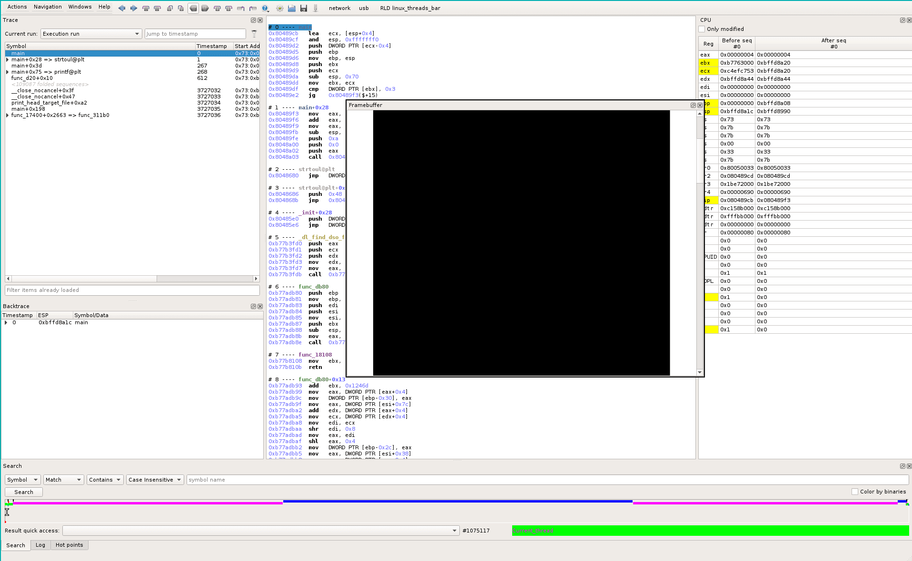Open the Actions menu
Viewport: 912px width, 561px height.
[17, 7]
